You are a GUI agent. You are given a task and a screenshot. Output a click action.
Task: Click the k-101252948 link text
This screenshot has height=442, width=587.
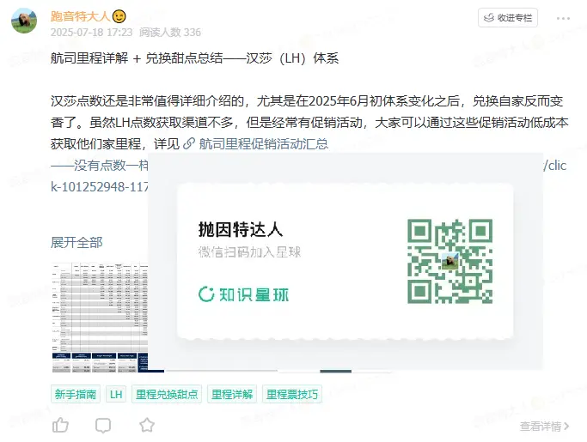click(x=99, y=186)
